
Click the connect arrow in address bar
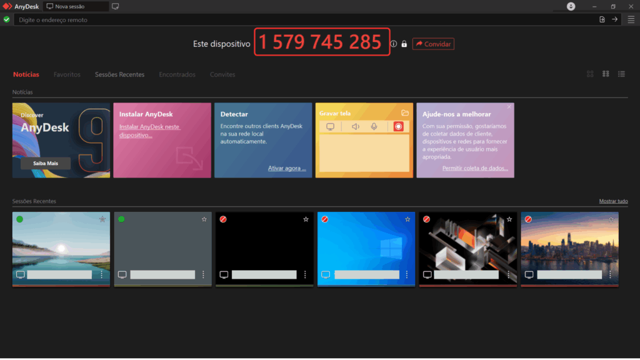(615, 19)
